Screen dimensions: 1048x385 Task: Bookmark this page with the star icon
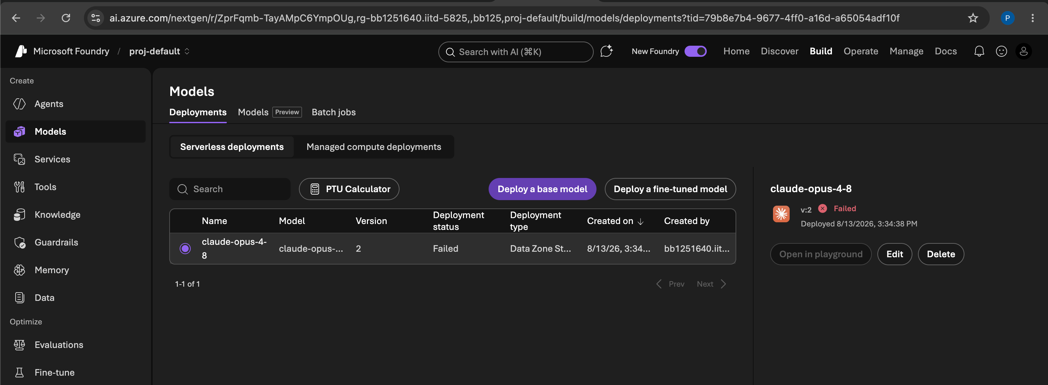point(973,18)
